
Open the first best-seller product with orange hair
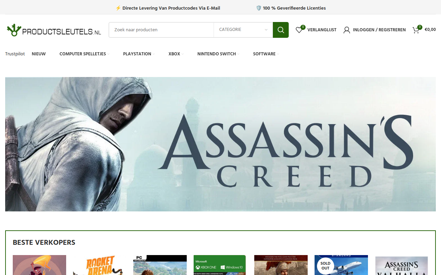[x=39, y=265]
